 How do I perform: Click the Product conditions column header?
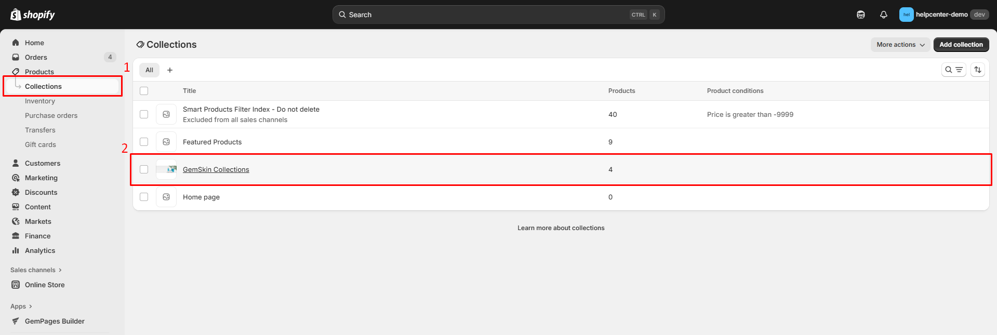[x=735, y=91]
